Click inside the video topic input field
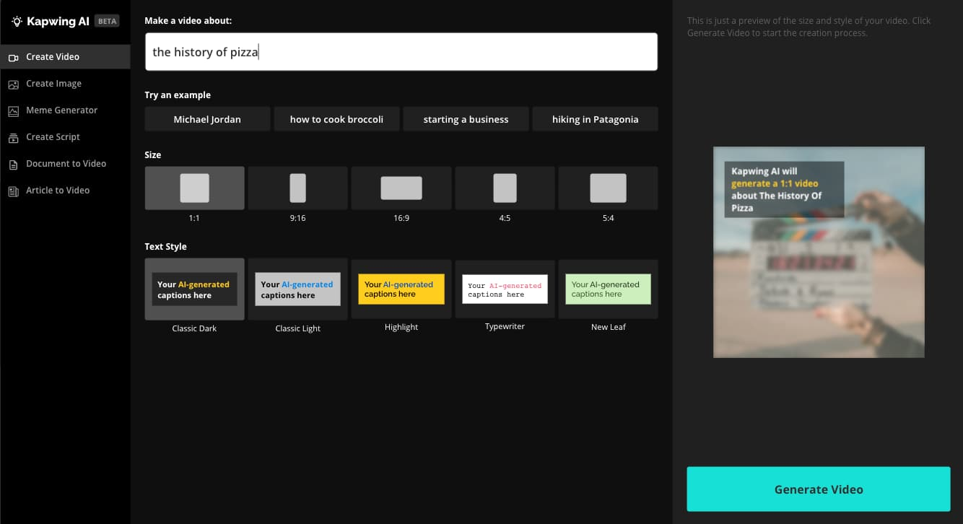 tap(401, 51)
